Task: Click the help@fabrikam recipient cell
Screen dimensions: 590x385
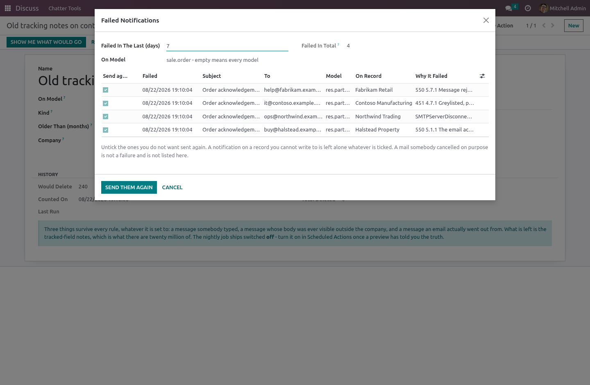Action: point(293,90)
